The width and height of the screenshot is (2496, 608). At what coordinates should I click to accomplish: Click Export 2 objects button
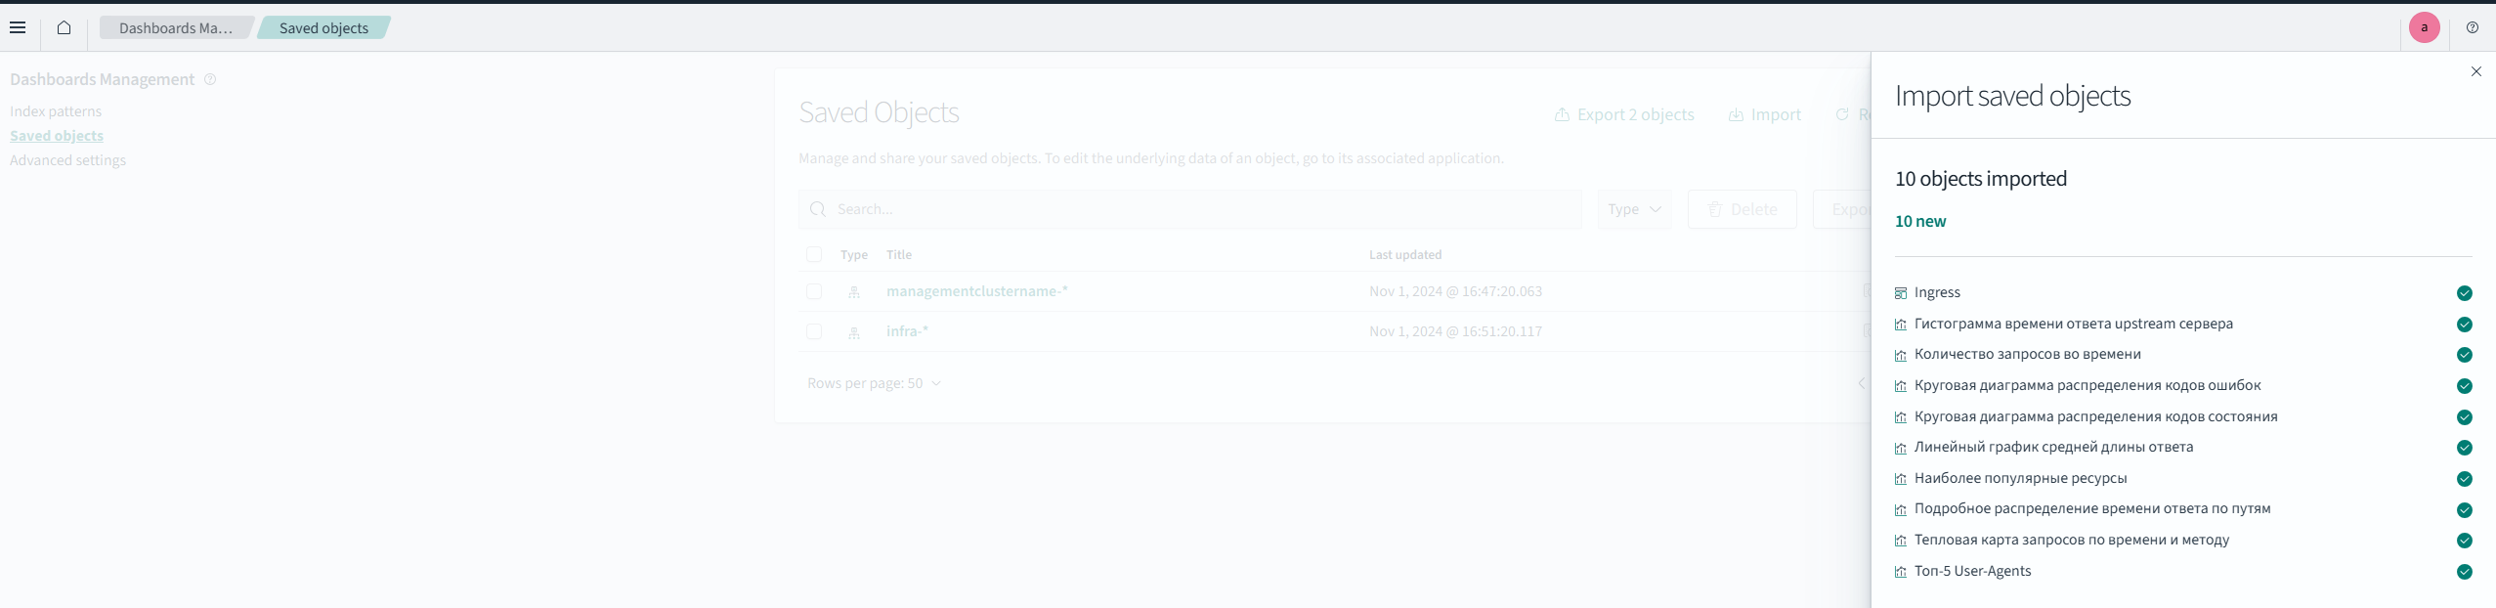click(x=1624, y=114)
